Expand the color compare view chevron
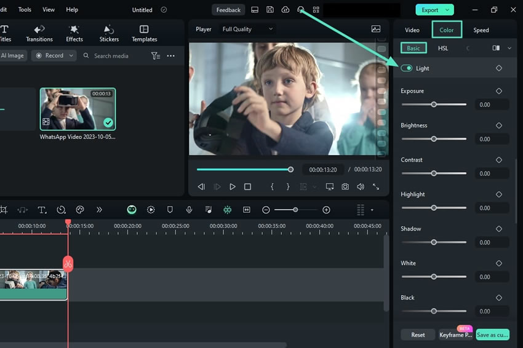Screen dimensions: 523x348 tap(509, 48)
